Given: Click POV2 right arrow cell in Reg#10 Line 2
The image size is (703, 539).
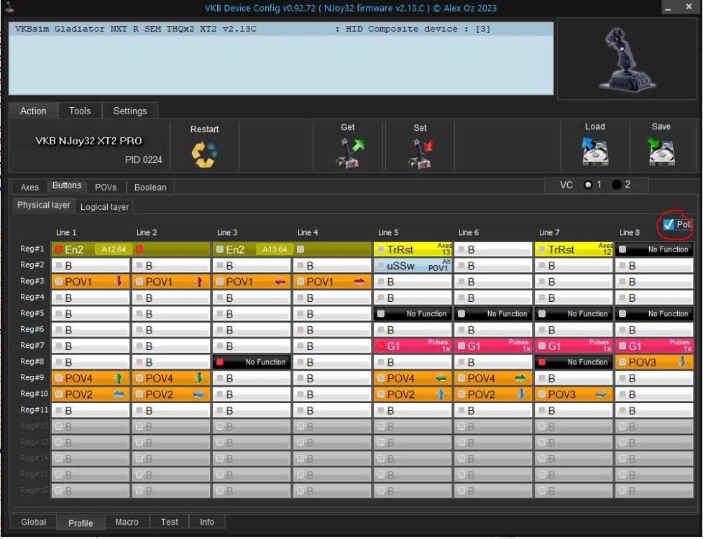Looking at the screenshot, I should 171,394.
